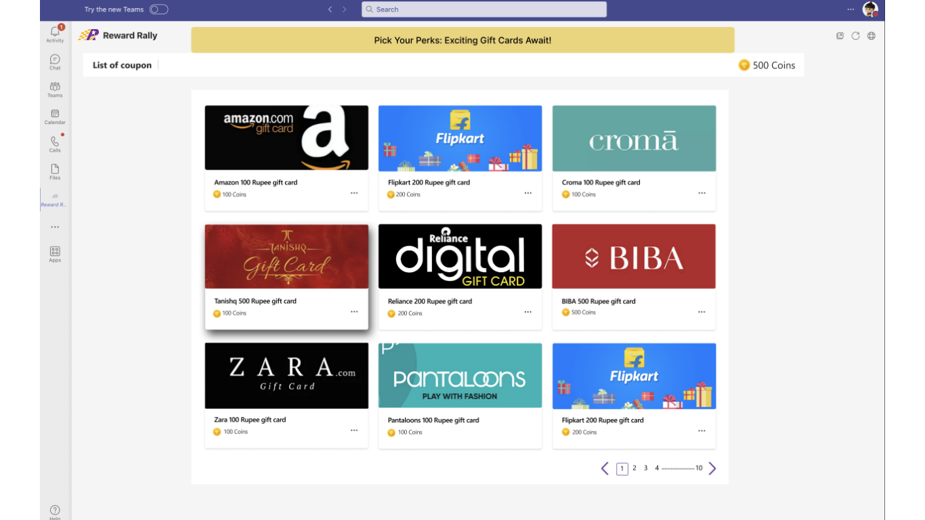The height and width of the screenshot is (520, 925).
Task: Click the Pick Your Perks banner
Action: click(x=462, y=40)
